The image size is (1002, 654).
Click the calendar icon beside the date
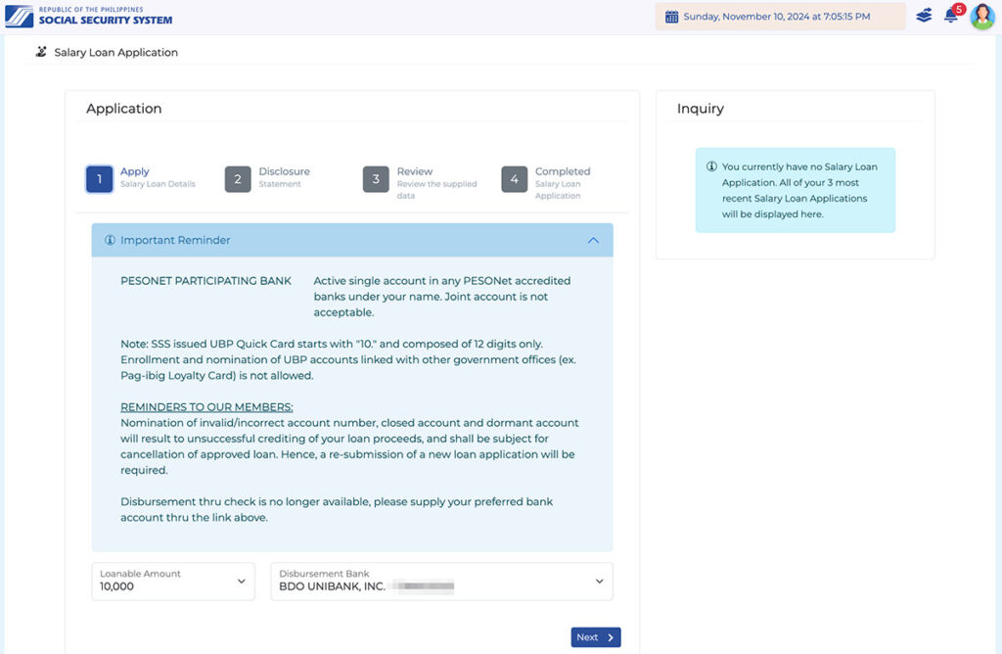[x=671, y=17]
